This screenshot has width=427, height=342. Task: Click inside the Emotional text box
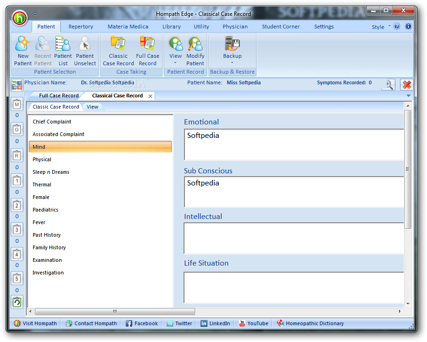294,144
